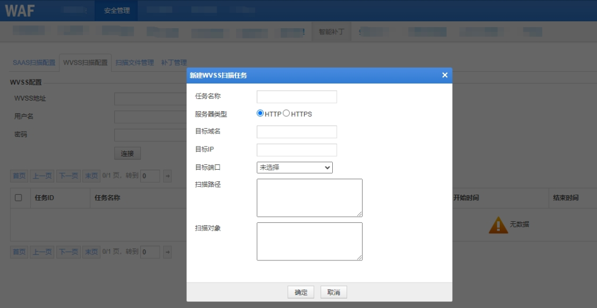The image size is (597, 308).
Task: Click the lower 末页 pagination button
Action: click(91, 252)
